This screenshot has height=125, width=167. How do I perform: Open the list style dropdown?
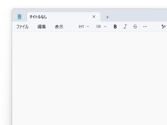coord(101,27)
